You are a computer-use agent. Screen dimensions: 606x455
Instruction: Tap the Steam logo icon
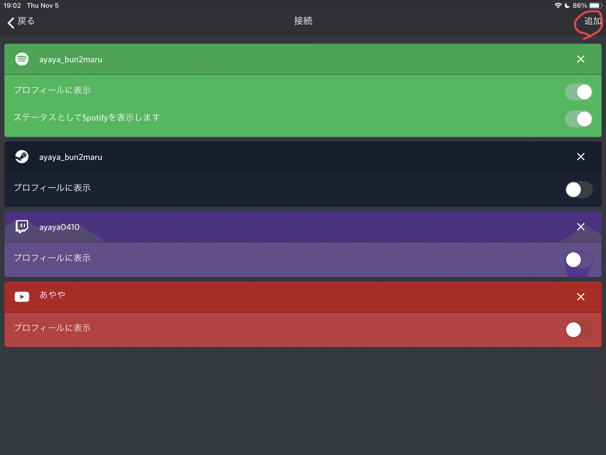tap(22, 156)
